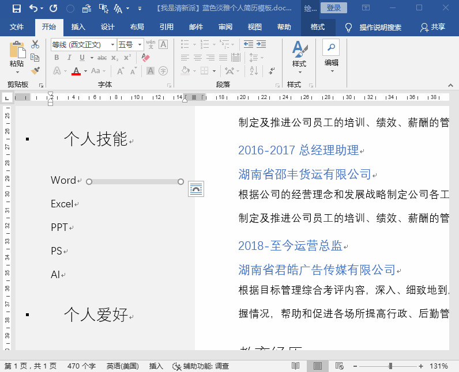This screenshot has height=372, width=459.
Task: Open bullets list dropdown arrow
Action: [x=194, y=45]
